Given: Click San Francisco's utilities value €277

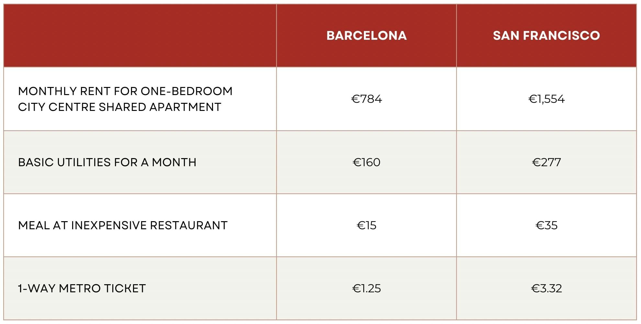Looking at the screenshot, I should click(546, 162).
